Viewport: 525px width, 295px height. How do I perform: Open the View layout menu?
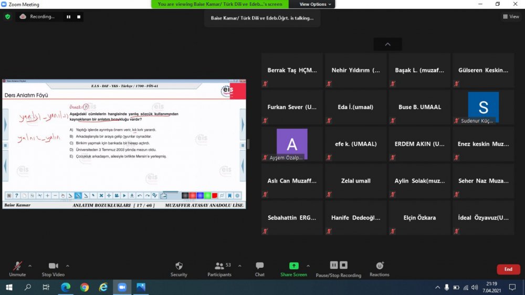[x=511, y=17]
